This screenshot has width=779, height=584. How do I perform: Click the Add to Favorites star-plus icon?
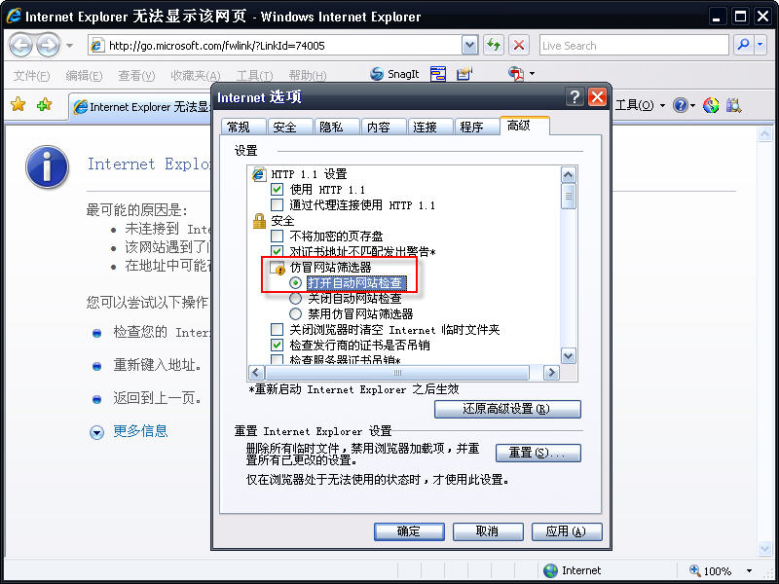point(44,105)
